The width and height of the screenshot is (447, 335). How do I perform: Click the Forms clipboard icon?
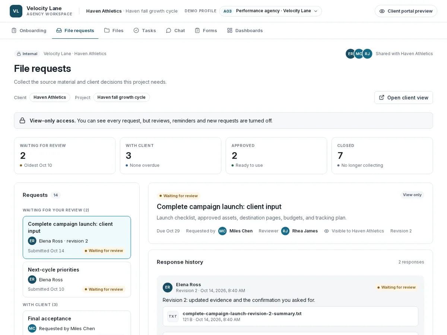(197, 31)
